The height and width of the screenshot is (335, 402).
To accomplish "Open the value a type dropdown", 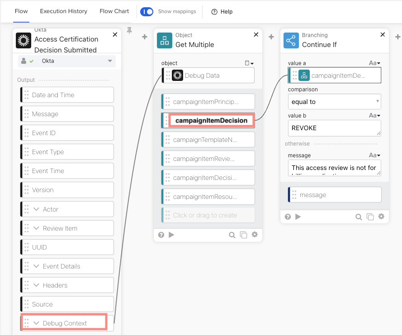I will pyautogui.click(x=375, y=63).
